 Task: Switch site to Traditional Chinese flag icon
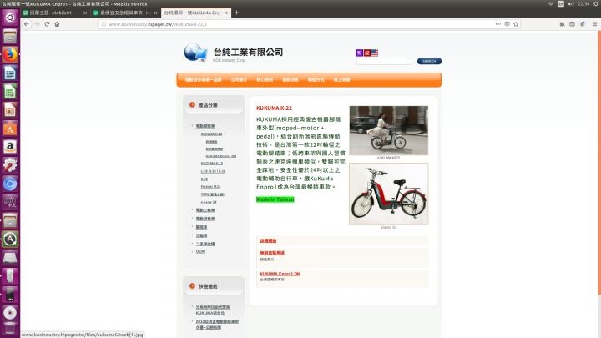point(360,53)
